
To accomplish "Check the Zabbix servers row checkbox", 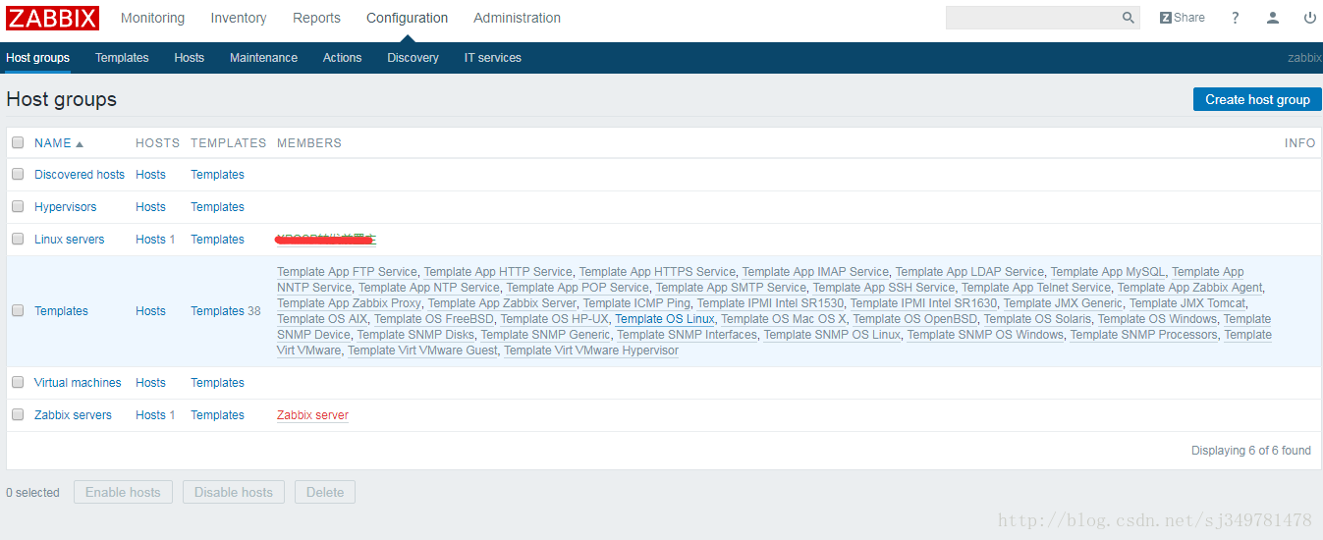I will (18, 414).
